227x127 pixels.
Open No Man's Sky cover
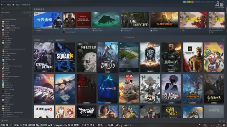pyautogui.click(x=214, y=57)
